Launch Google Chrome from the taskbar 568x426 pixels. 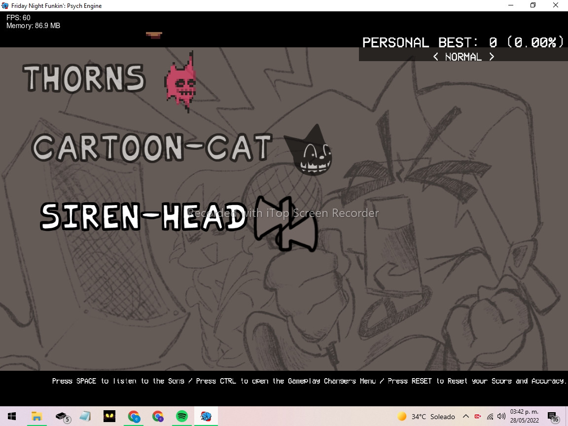tap(133, 416)
